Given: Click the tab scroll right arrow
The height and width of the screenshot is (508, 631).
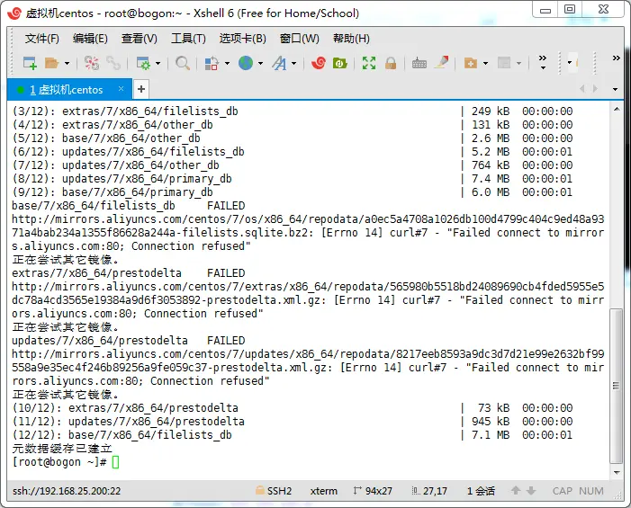Looking at the screenshot, I should point(595,89).
